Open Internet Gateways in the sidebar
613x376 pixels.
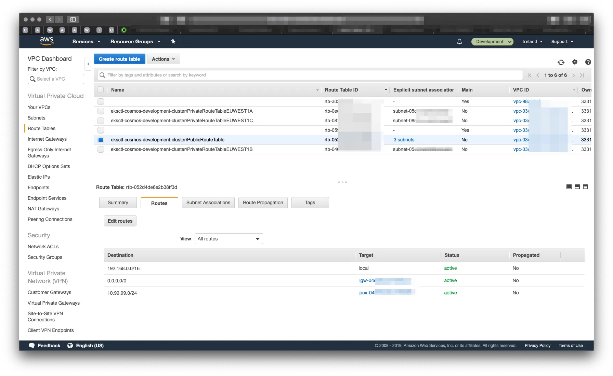pos(47,139)
